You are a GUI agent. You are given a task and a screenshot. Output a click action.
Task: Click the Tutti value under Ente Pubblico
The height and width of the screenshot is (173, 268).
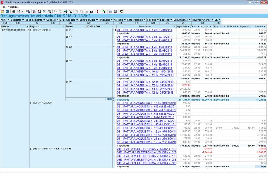click(x=137, y=23)
